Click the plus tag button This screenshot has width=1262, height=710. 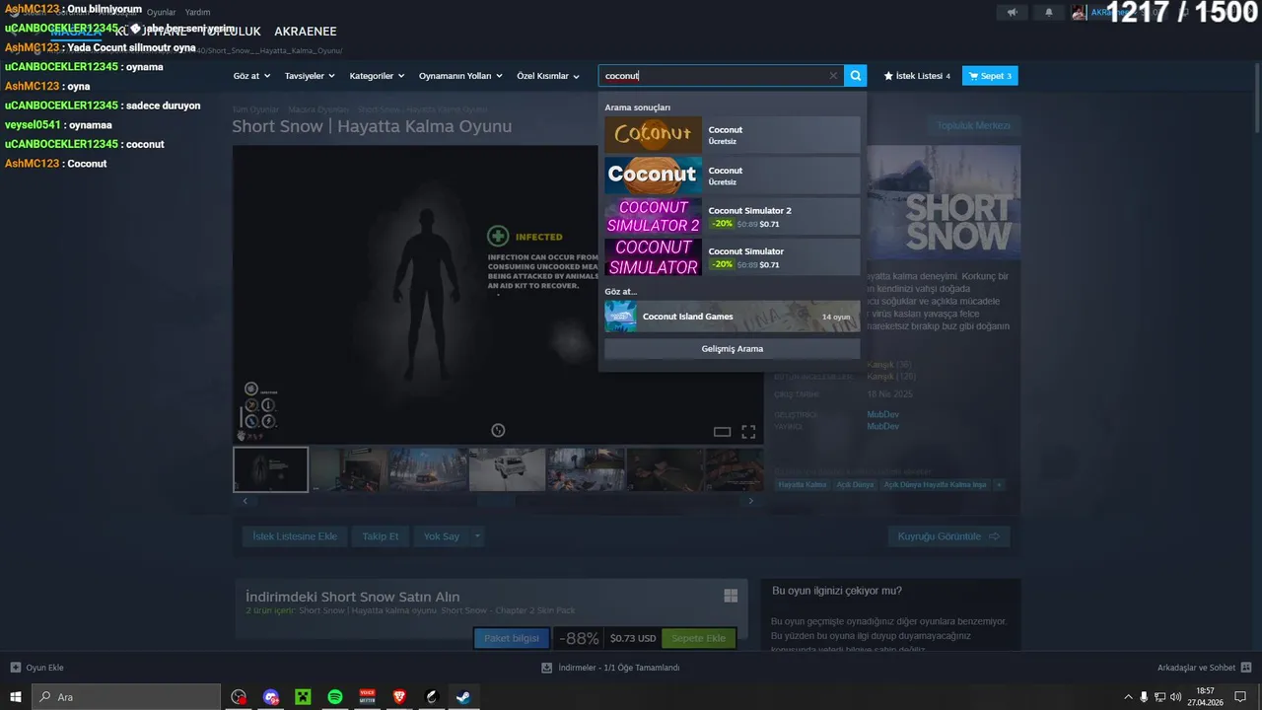[x=999, y=485]
